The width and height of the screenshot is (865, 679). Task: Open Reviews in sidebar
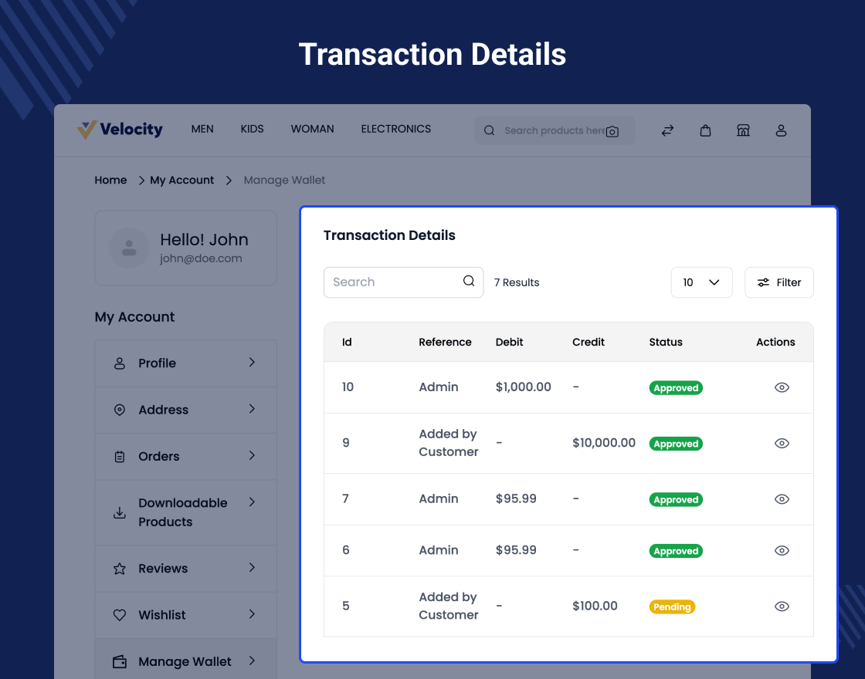(x=186, y=569)
